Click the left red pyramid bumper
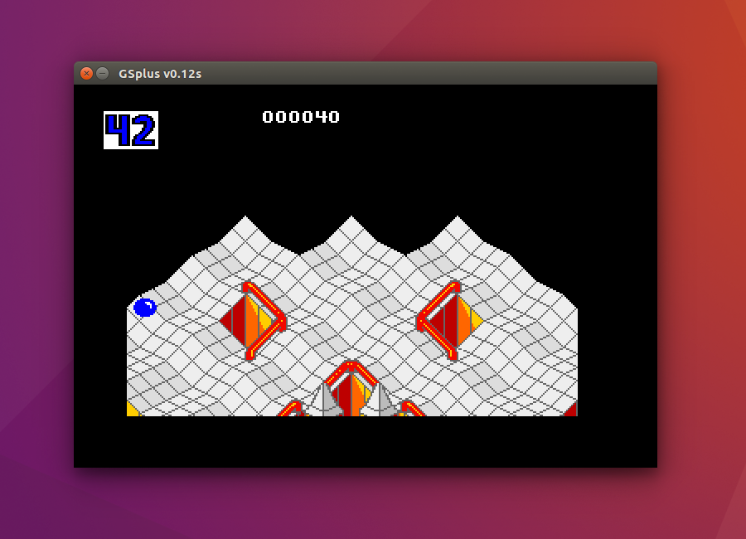 (254, 321)
